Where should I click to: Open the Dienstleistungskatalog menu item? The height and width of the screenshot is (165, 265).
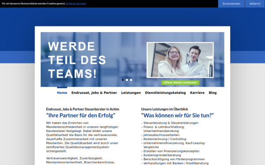(x=165, y=92)
